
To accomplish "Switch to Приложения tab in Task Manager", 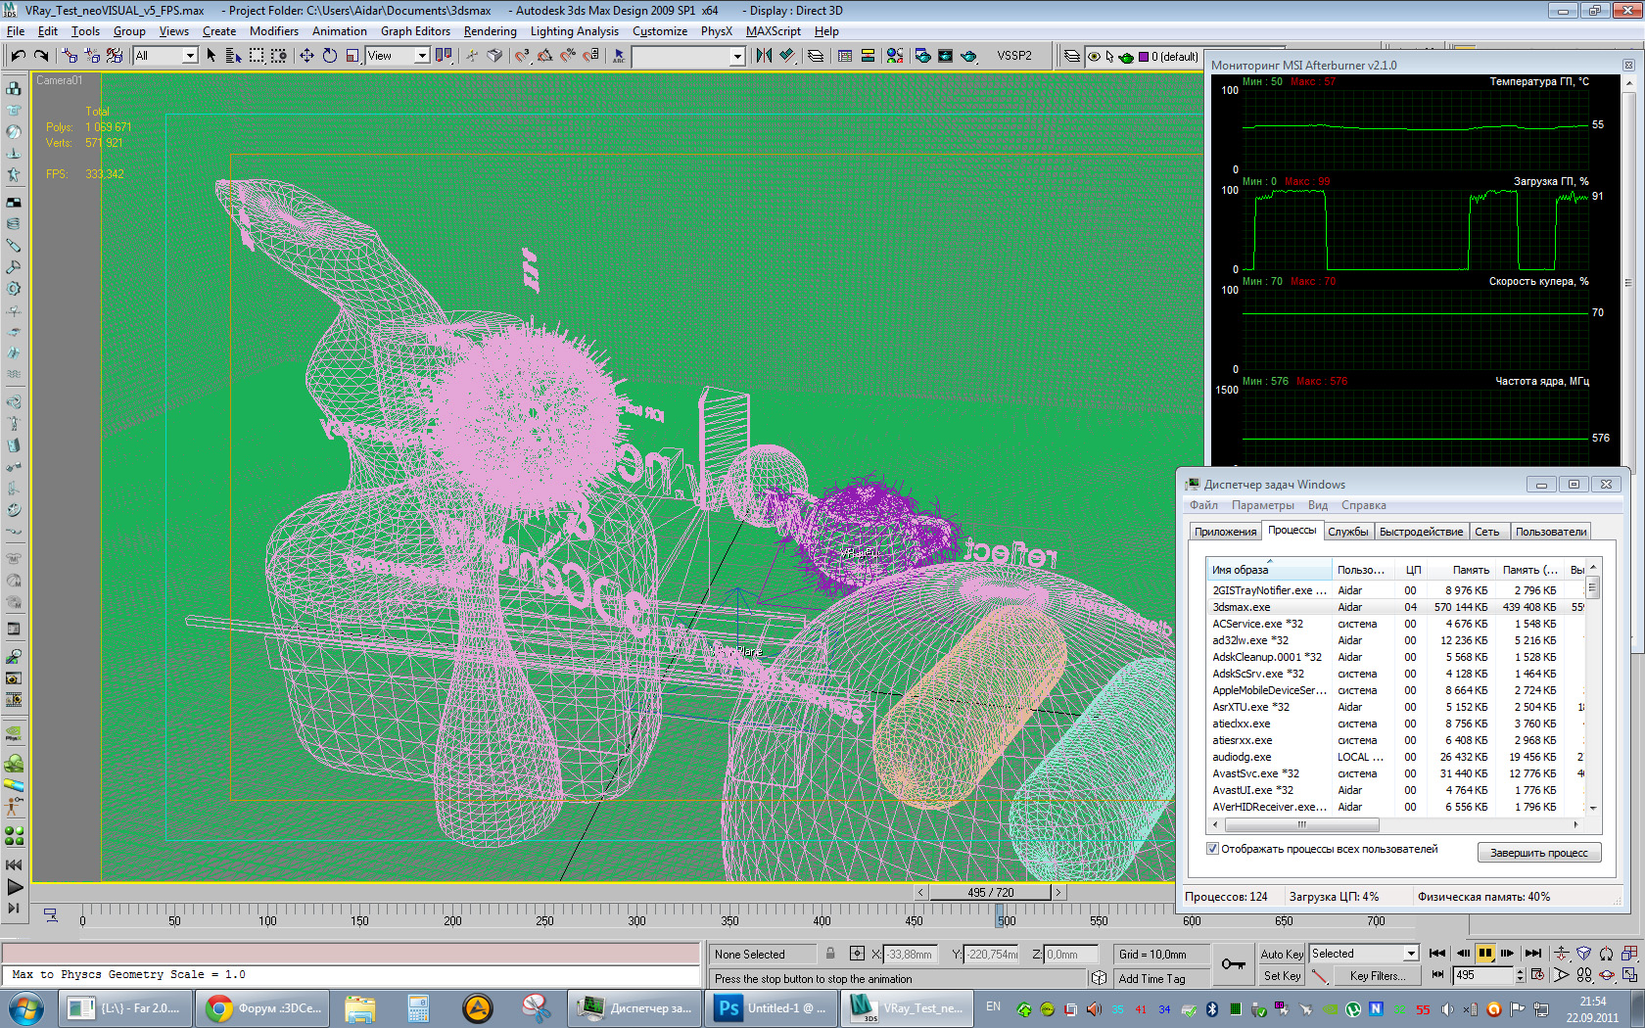I will click(1225, 532).
